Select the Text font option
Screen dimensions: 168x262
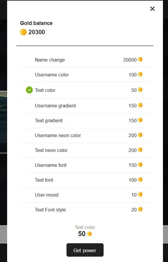pyautogui.click(x=85, y=180)
